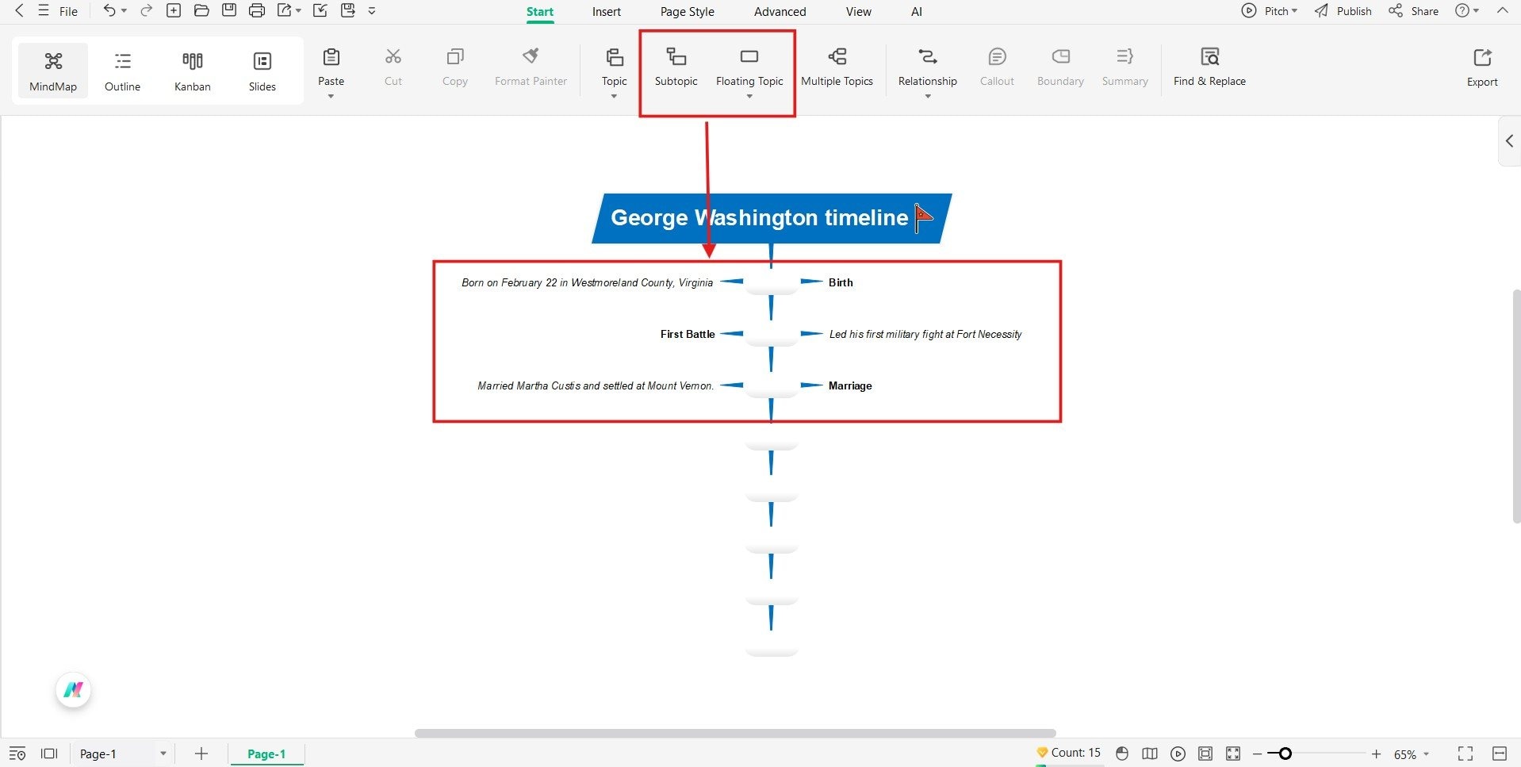Add a Subtopic to selected node
The width and height of the screenshot is (1521, 767).
click(675, 67)
